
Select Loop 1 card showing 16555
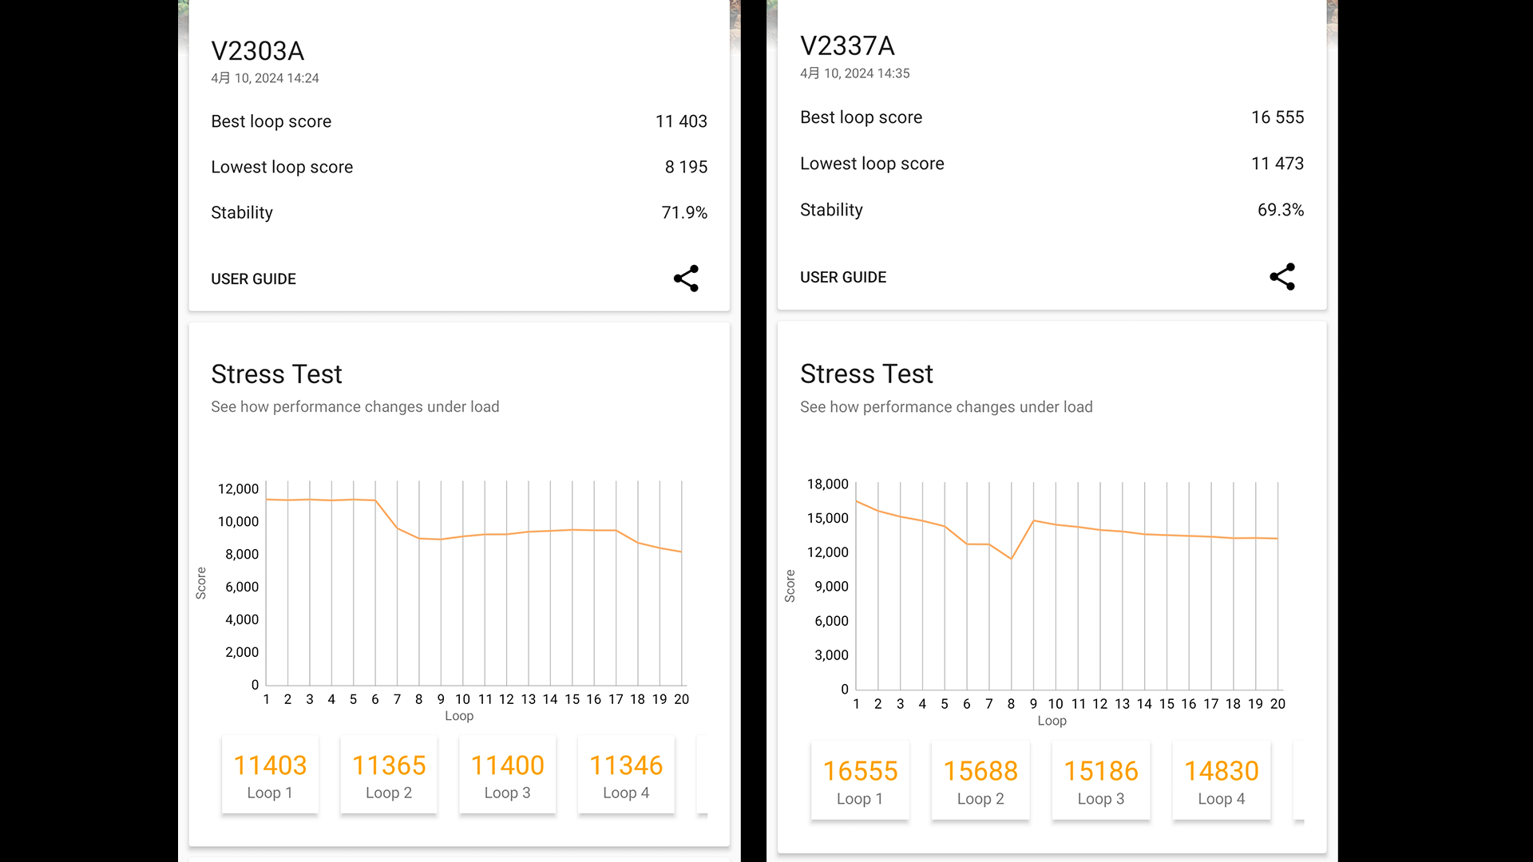[860, 781]
